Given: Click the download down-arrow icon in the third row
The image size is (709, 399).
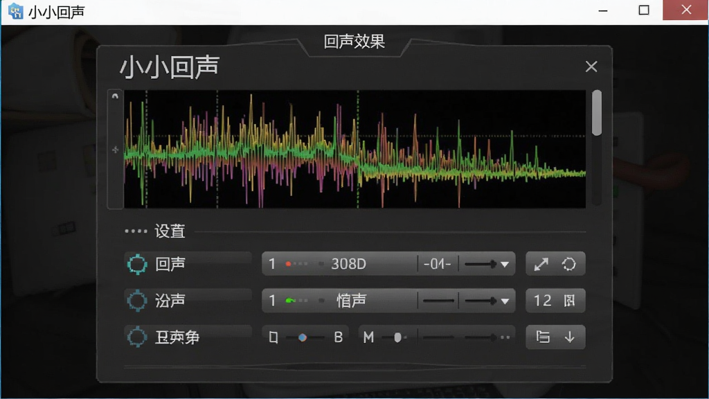Looking at the screenshot, I should (x=569, y=337).
